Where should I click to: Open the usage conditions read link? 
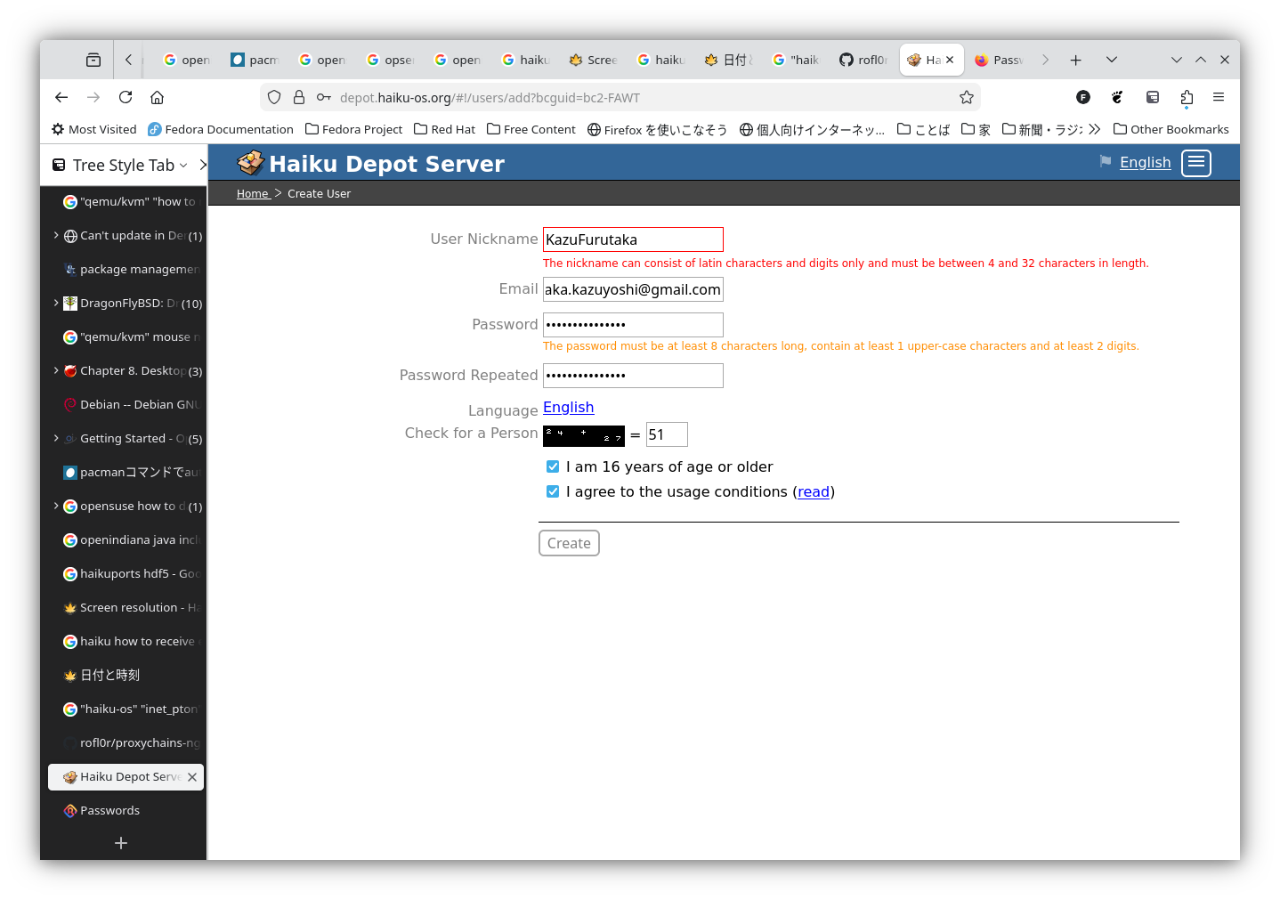click(813, 491)
